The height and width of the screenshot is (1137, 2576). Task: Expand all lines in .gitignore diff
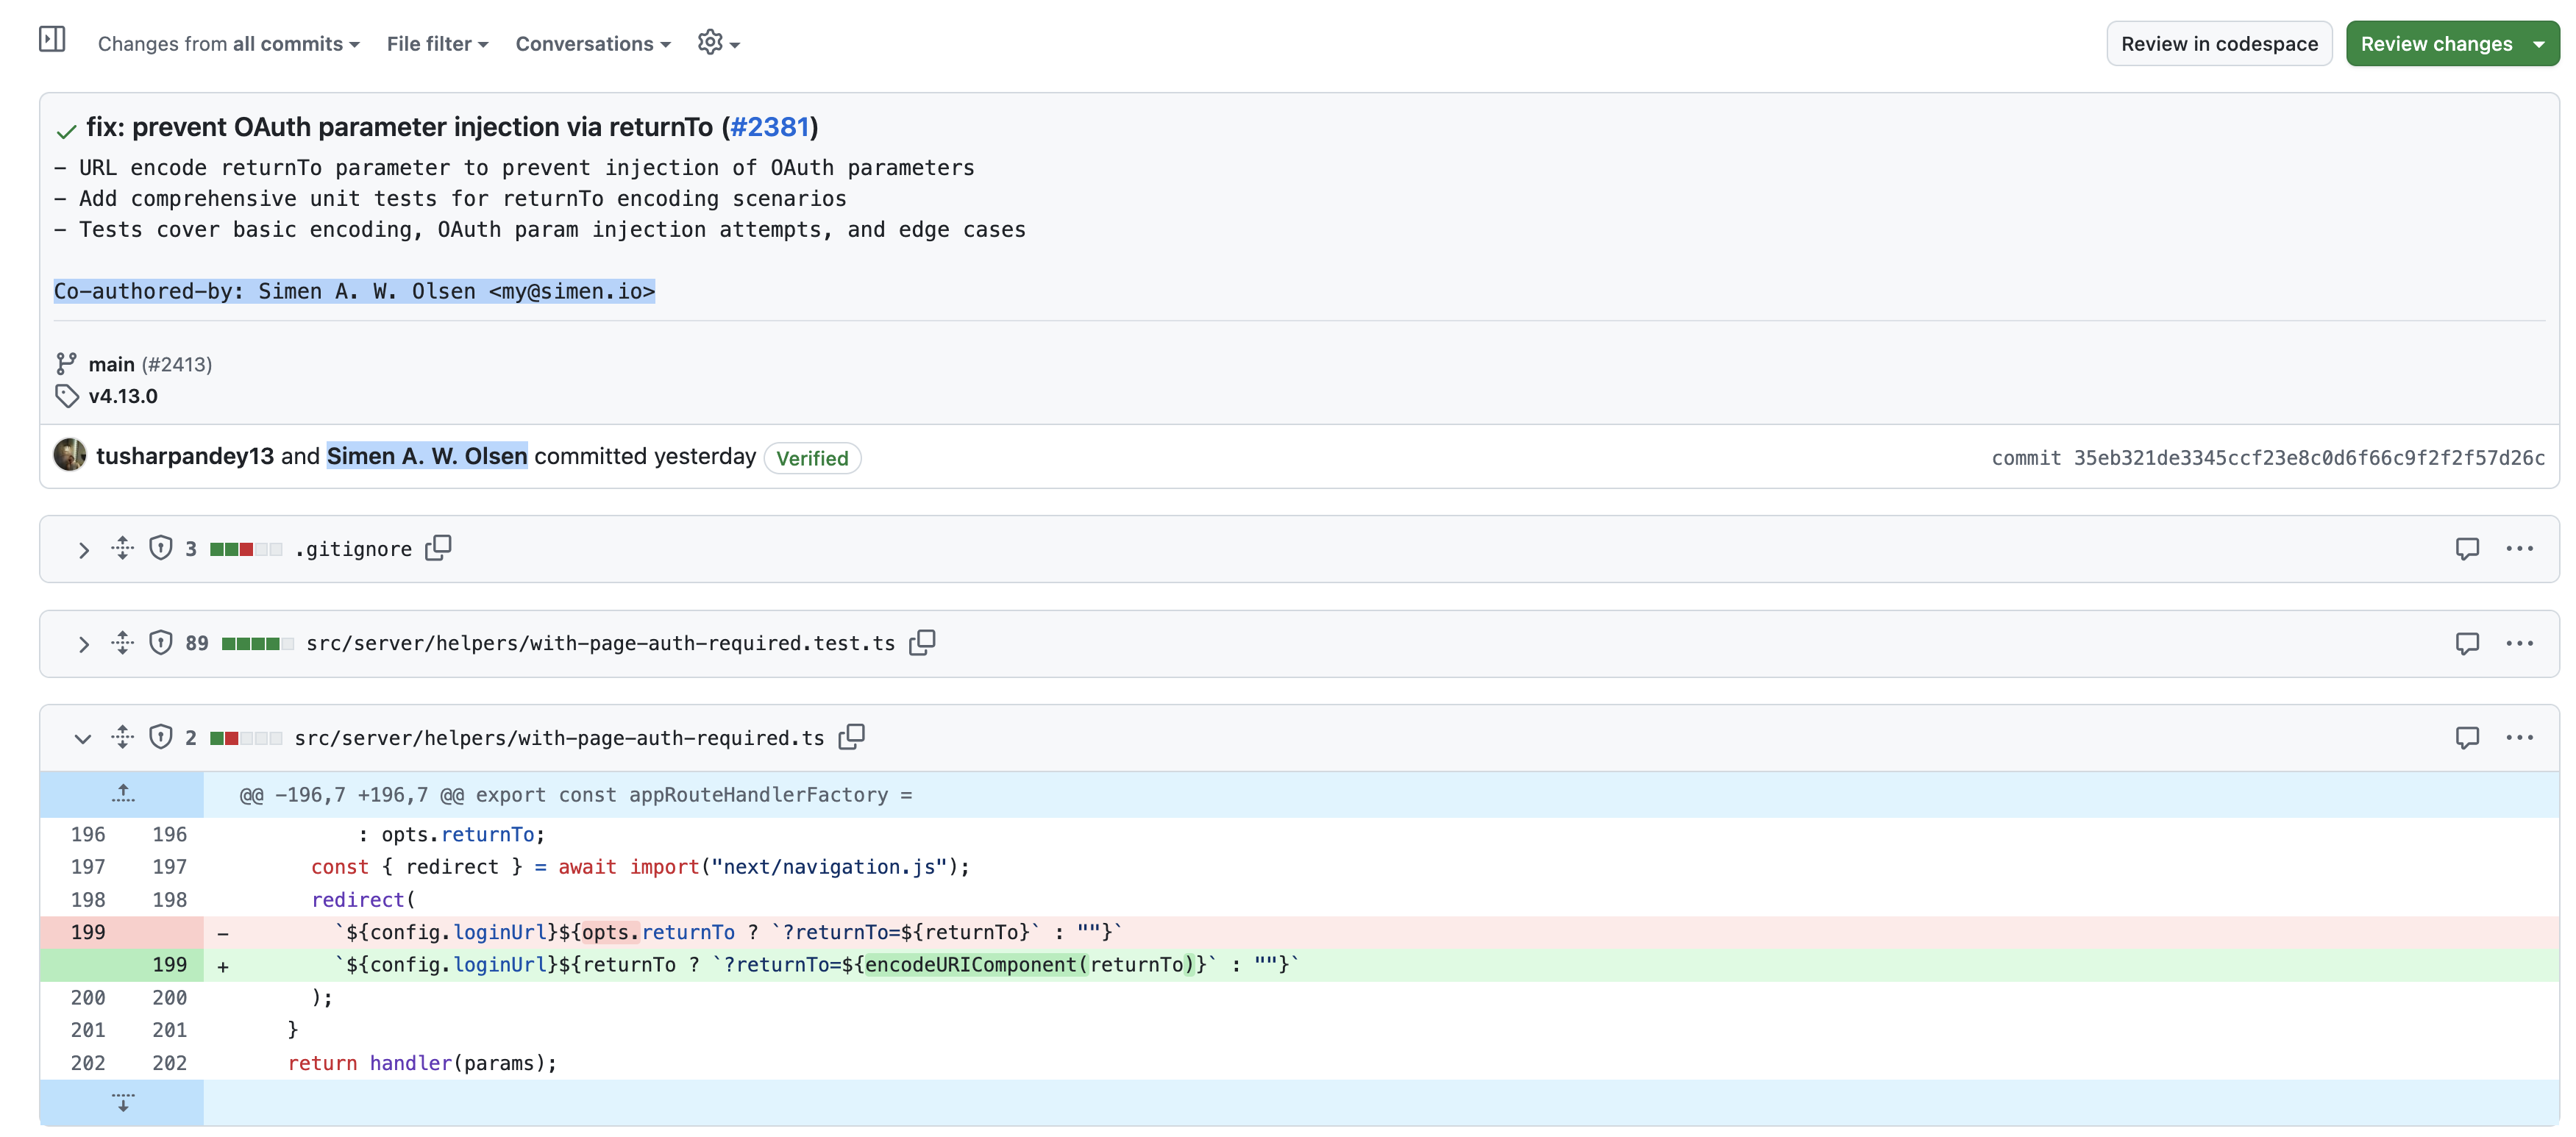[122, 548]
